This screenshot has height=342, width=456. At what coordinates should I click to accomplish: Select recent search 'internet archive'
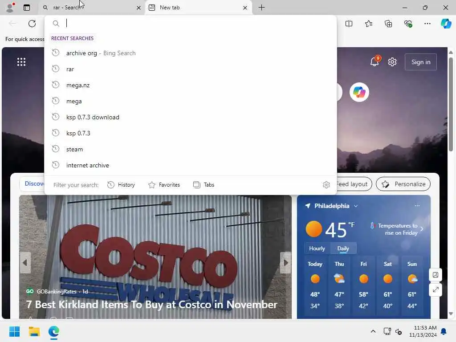pos(191,165)
